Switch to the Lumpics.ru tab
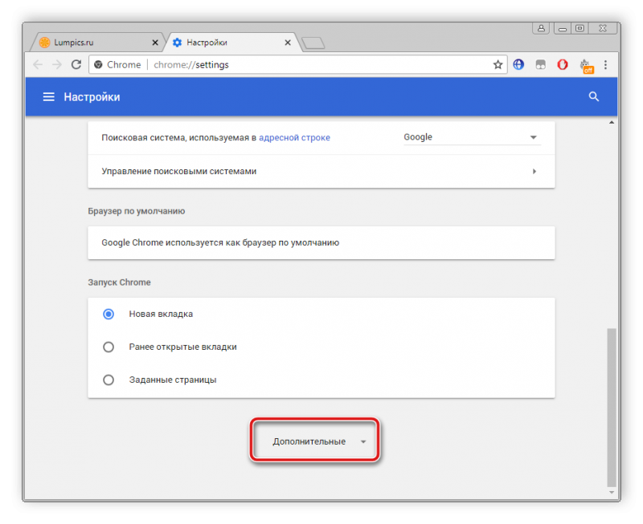 point(97,43)
